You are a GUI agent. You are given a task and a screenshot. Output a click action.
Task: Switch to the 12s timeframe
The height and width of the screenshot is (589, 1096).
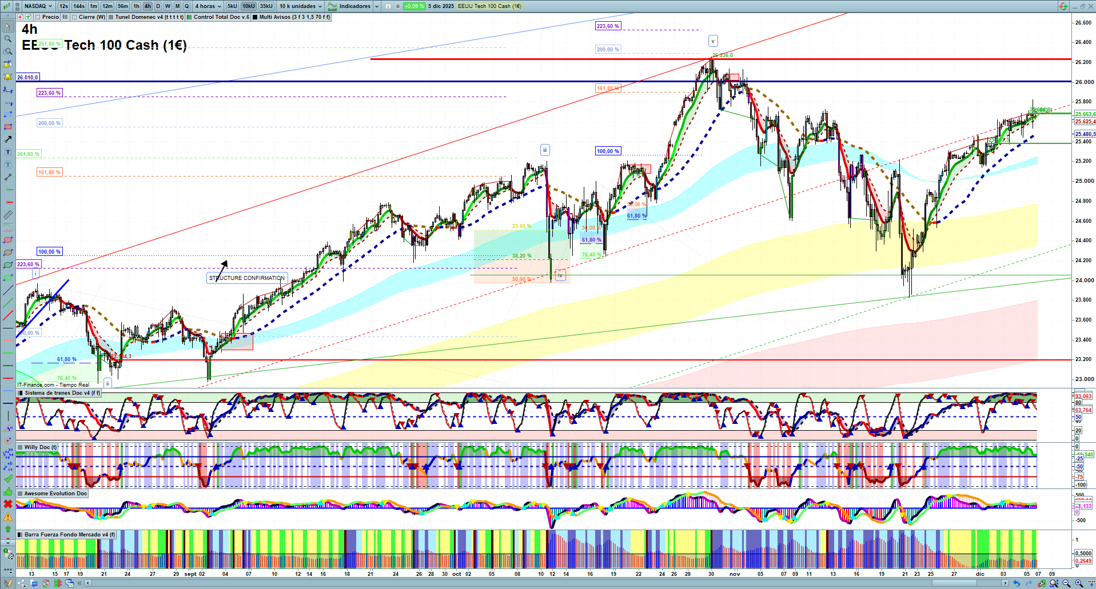click(63, 6)
